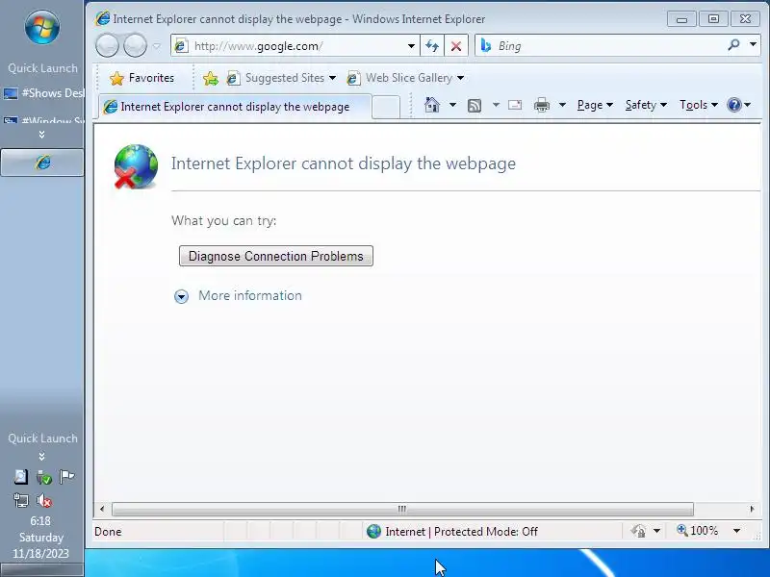Click the Add to Favorites Bar icon
The image size is (770, 577).
pyautogui.click(x=211, y=78)
